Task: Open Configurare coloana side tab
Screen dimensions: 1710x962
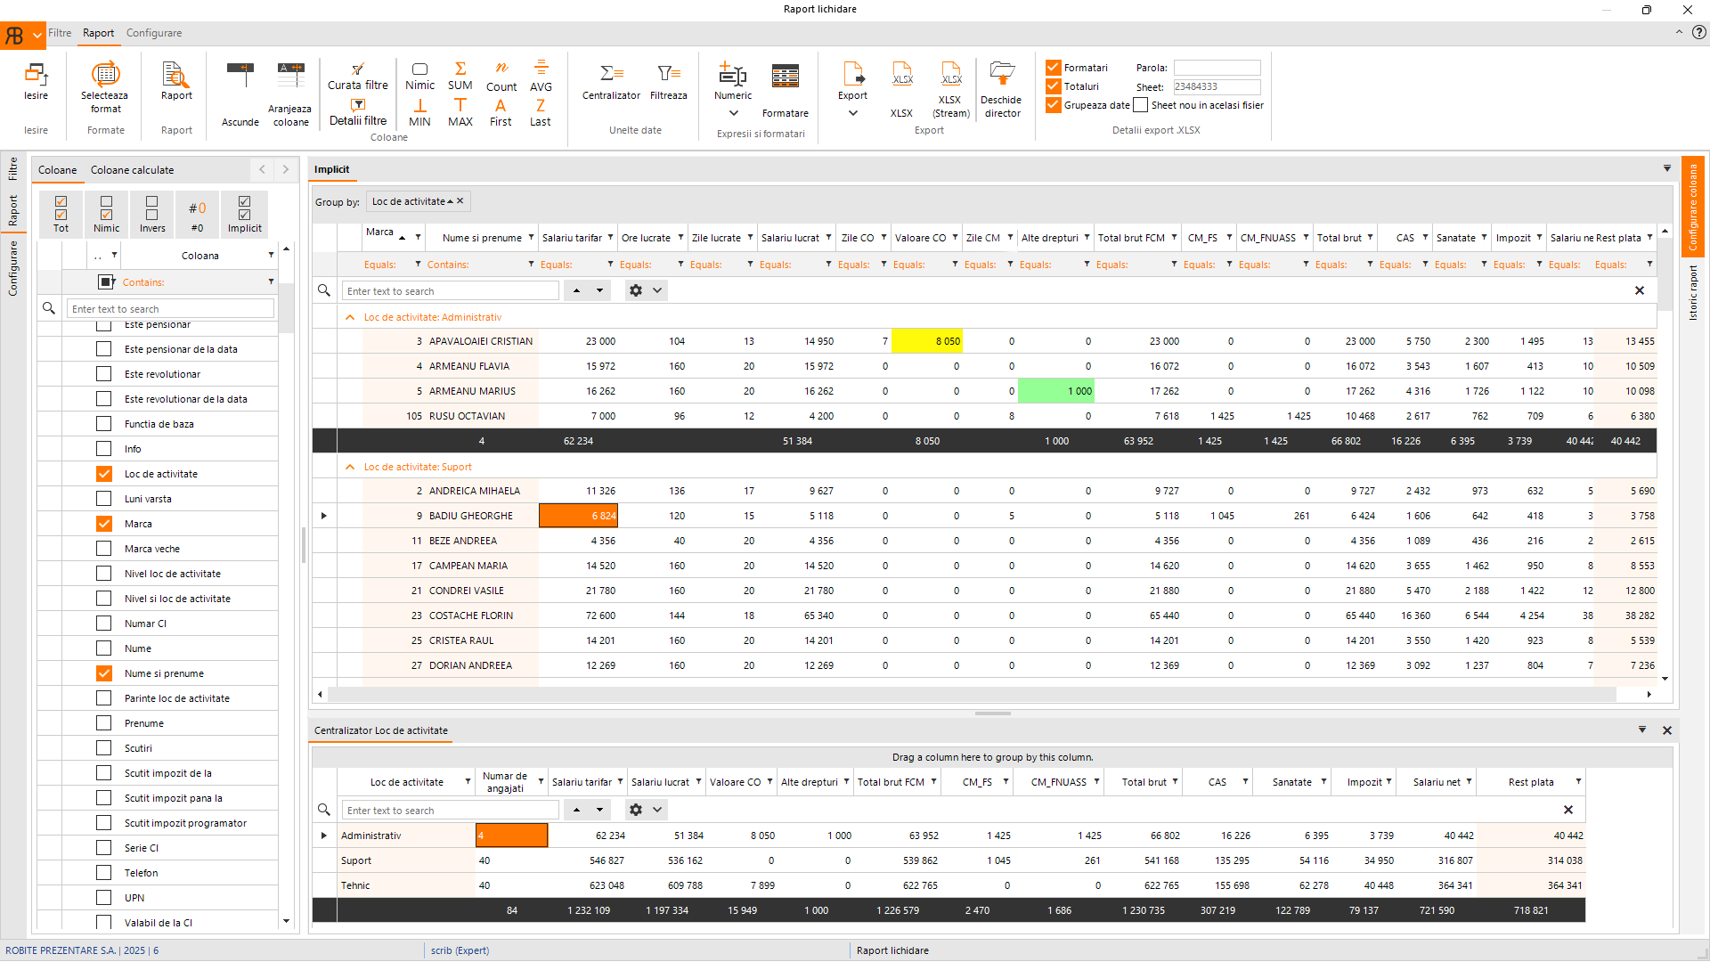Action: point(1693,207)
